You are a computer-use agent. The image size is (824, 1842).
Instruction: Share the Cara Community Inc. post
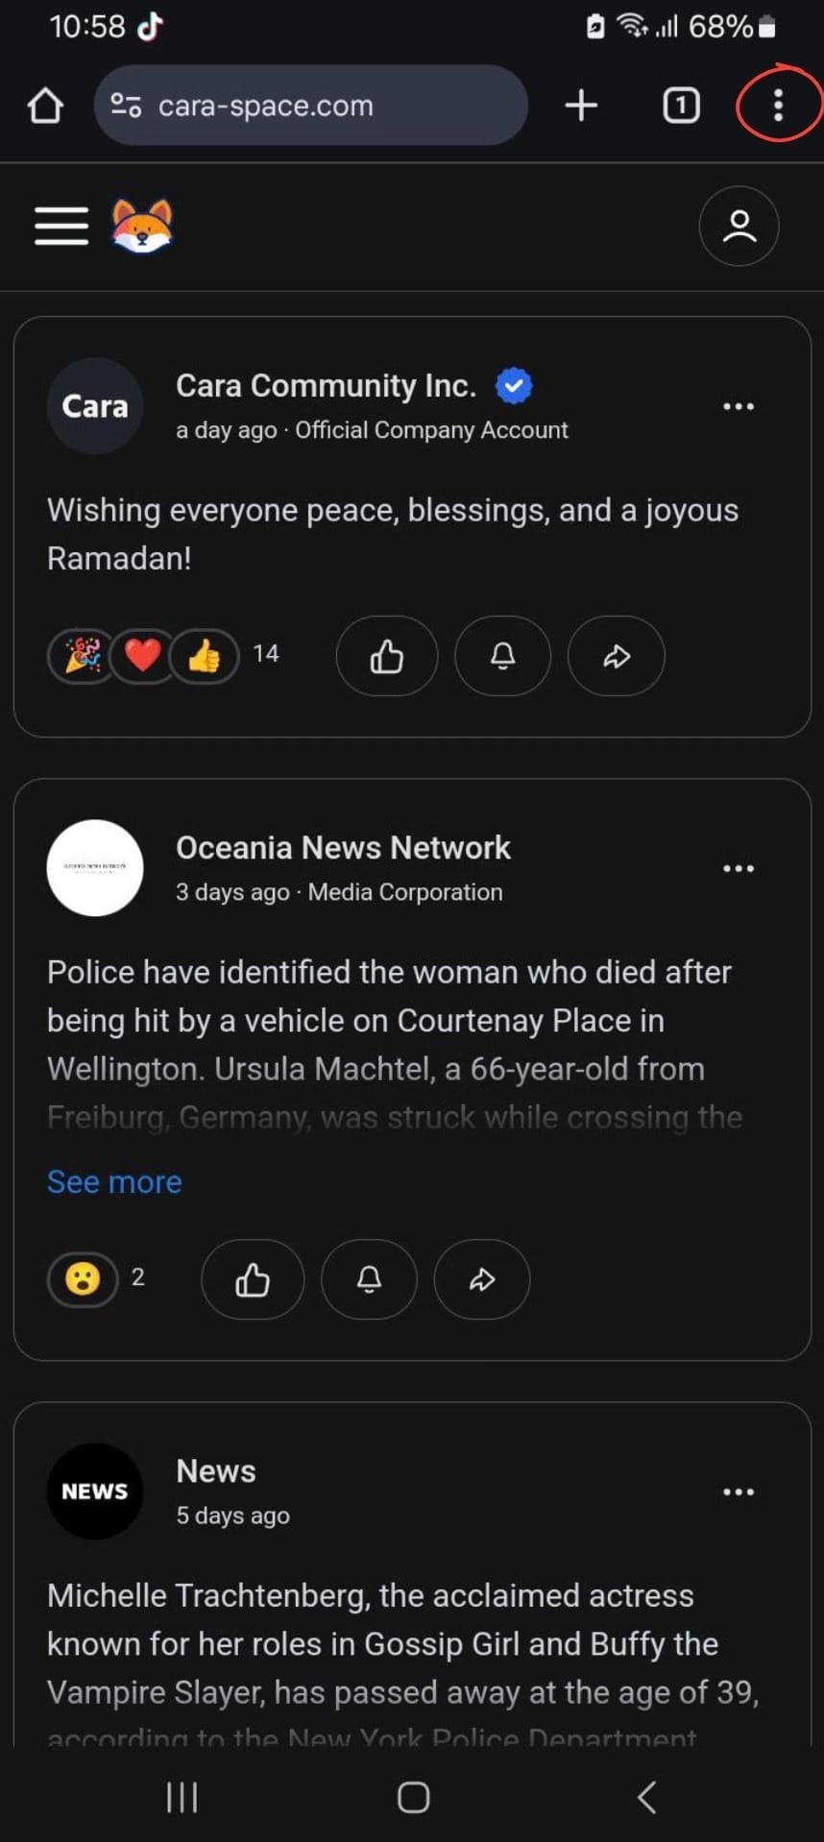[x=617, y=656]
